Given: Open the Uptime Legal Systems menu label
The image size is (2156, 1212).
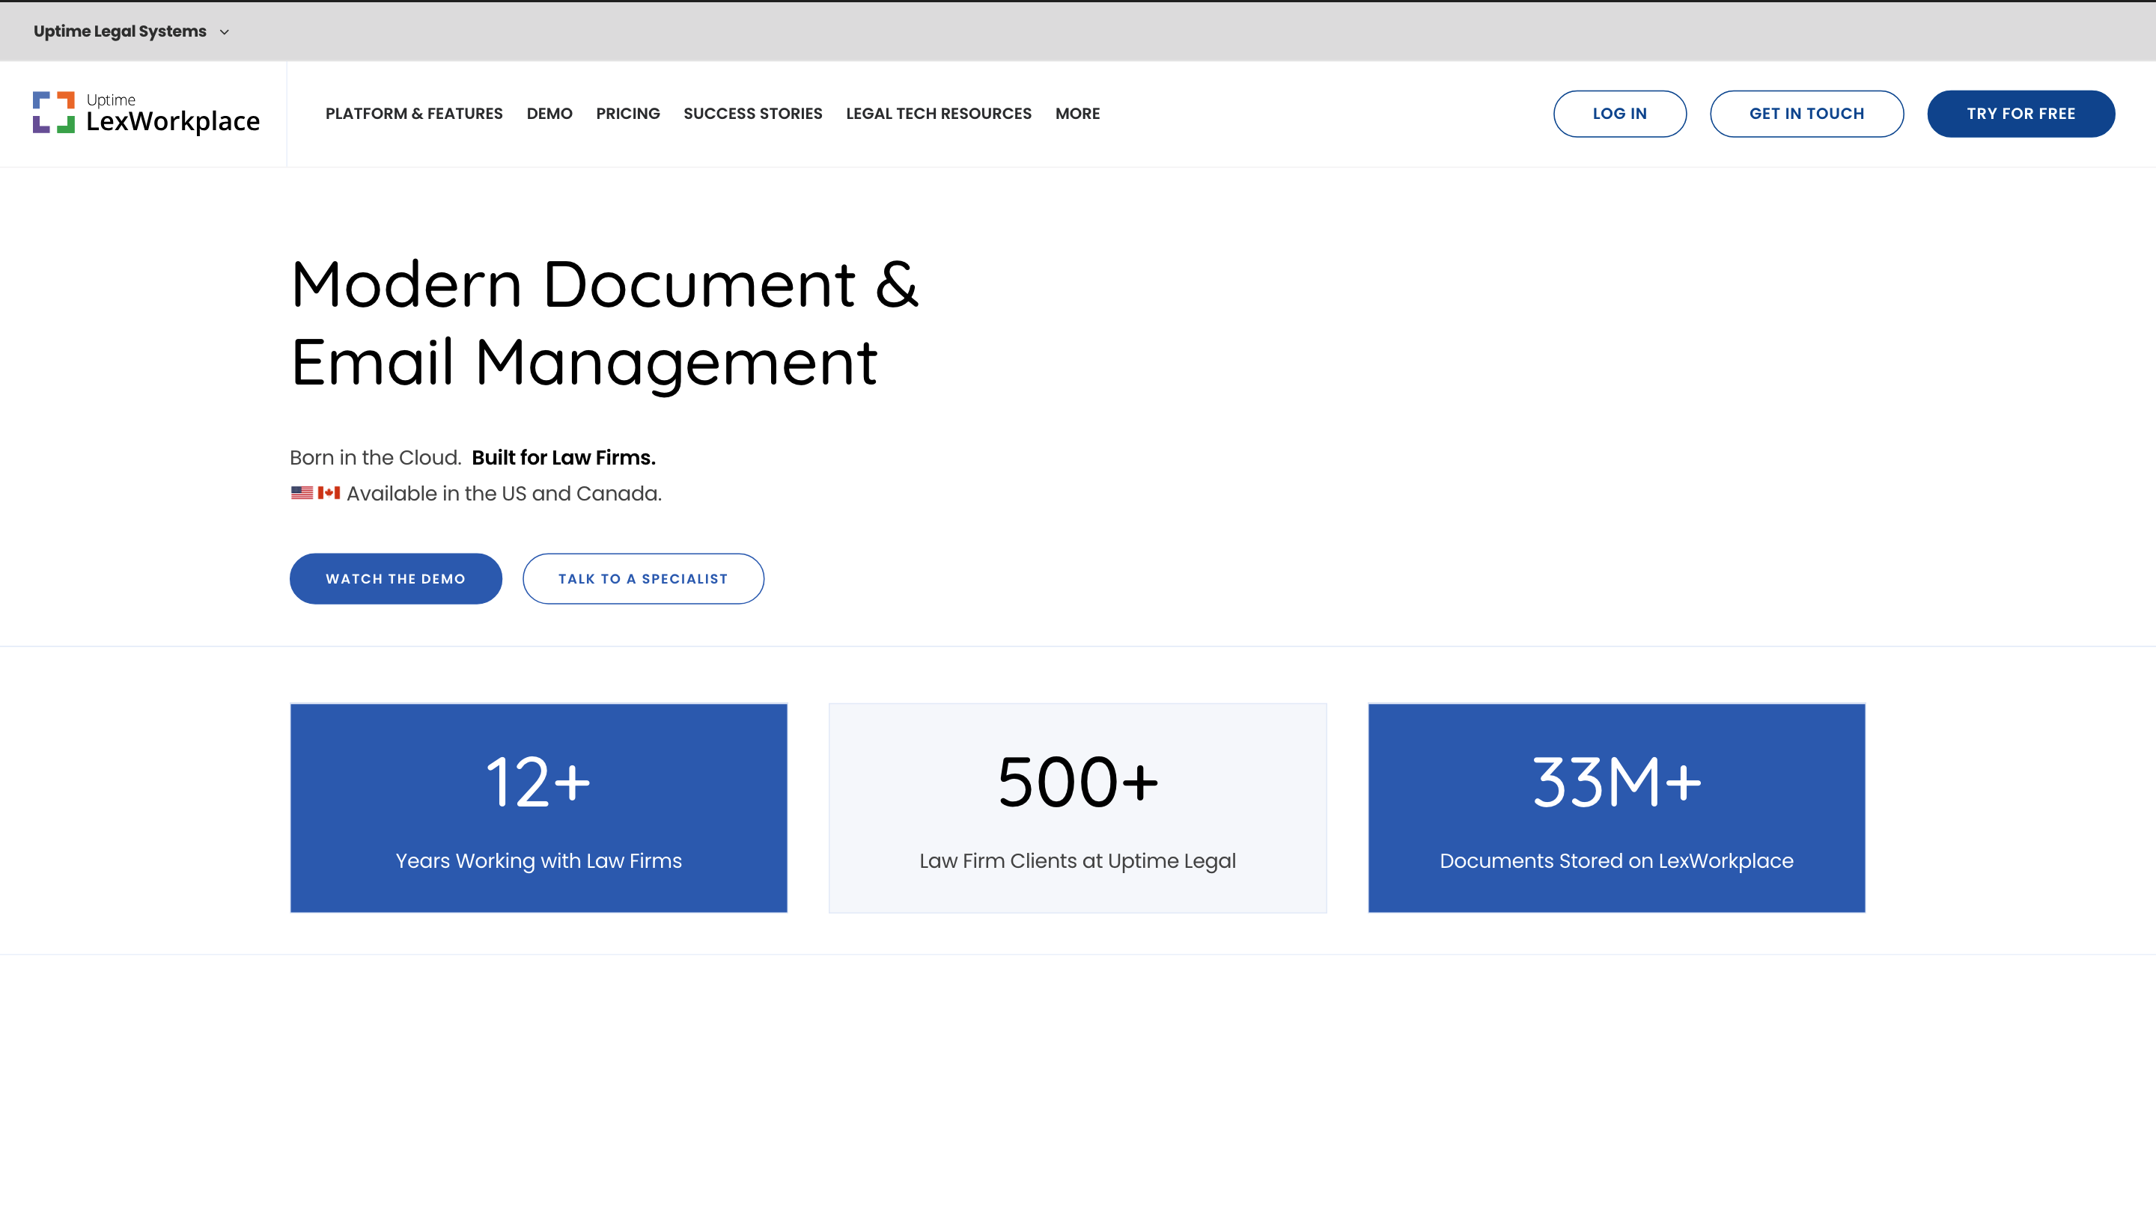Looking at the screenshot, I should (120, 31).
